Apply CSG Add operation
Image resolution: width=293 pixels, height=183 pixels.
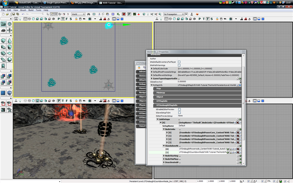click(x=3, y=76)
